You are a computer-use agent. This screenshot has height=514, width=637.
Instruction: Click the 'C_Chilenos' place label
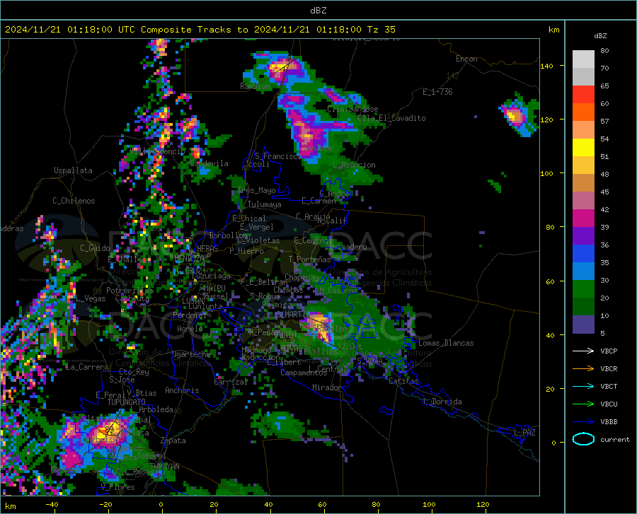74,201
